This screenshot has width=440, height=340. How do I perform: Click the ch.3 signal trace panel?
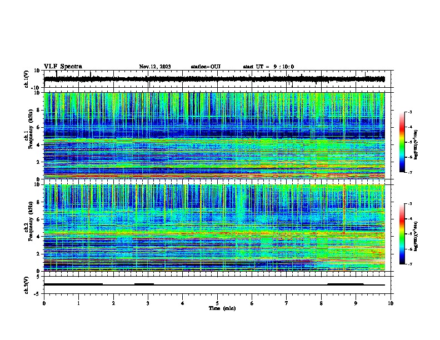tap(218, 285)
